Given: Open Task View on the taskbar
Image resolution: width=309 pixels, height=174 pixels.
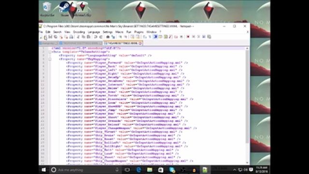Looking at the screenshot, I should click(x=127, y=170).
